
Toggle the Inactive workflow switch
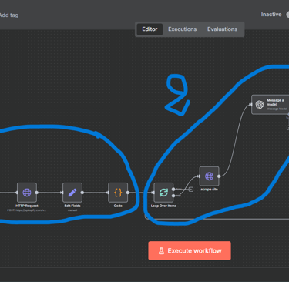287,15
